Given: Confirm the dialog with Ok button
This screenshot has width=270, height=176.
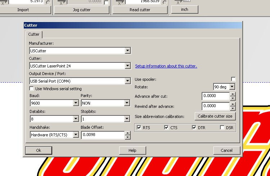Looking at the screenshot, I should coord(39,150).
